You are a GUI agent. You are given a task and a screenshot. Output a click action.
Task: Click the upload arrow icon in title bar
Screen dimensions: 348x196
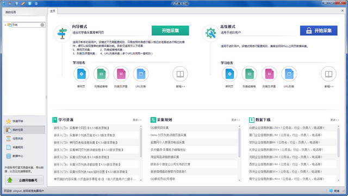(29, 3)
